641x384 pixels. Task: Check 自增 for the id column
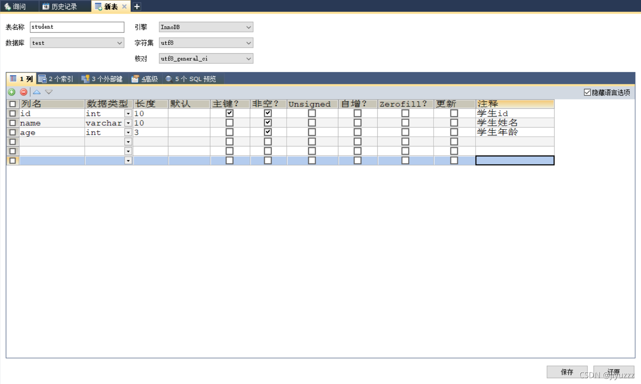[358, 113]
